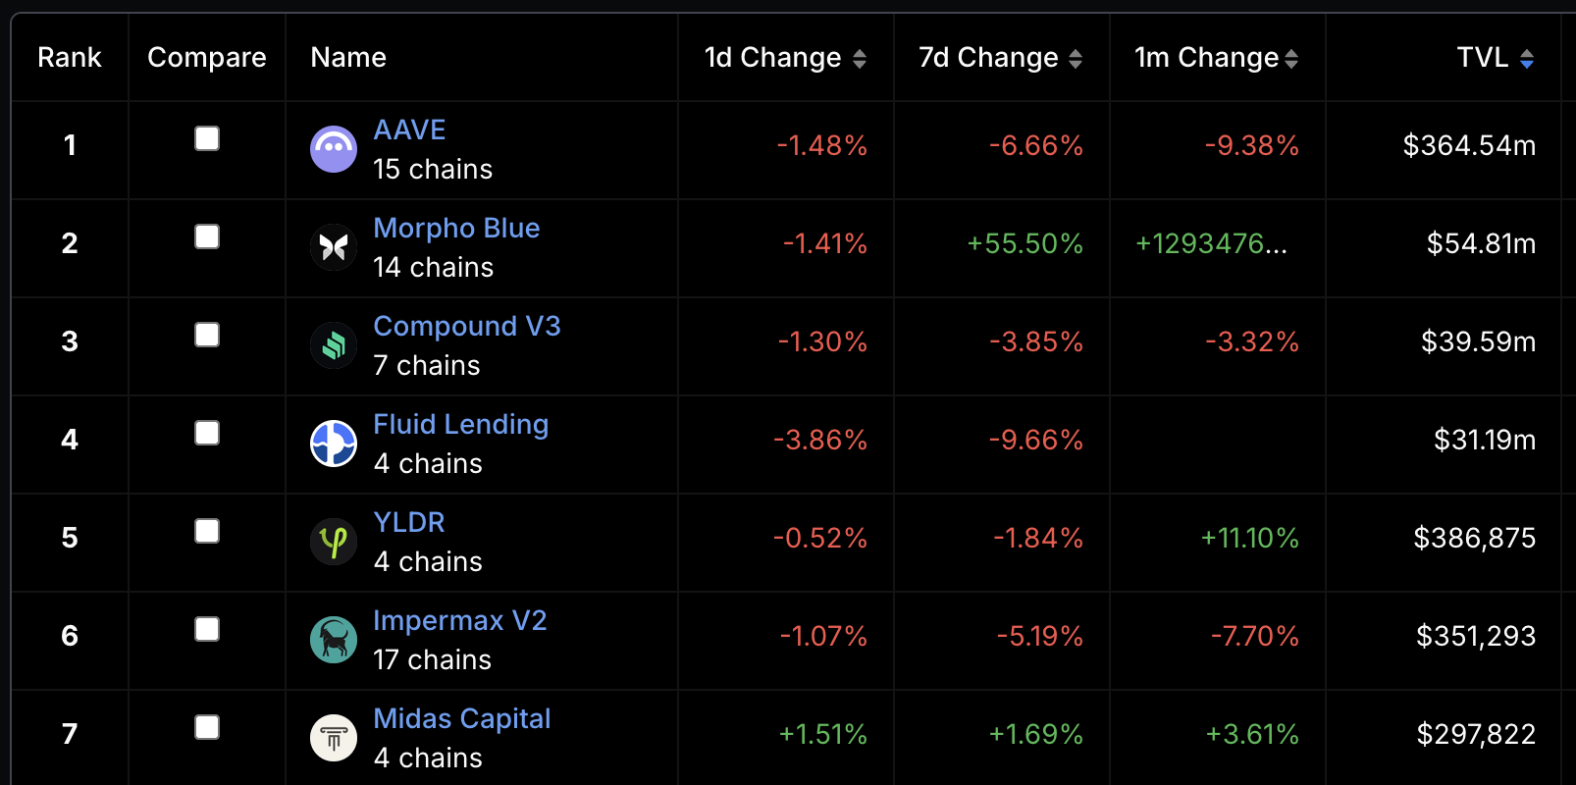Open the Impermax V2 protocol link

(460, 620)
